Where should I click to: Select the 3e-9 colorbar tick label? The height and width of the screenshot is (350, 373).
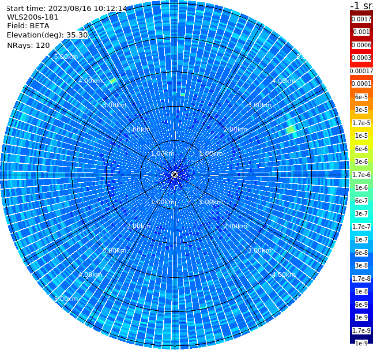click(x=361, y=317)
